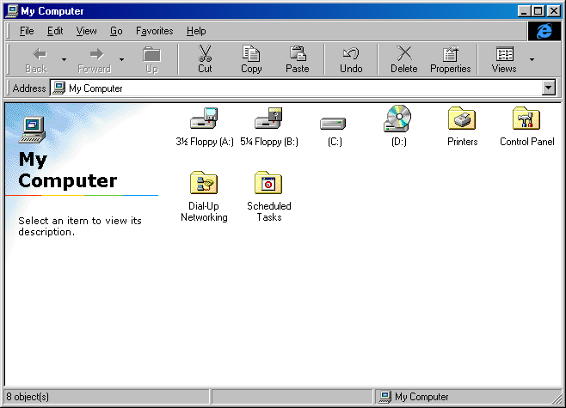Image resolution: width=566 pixels, height=408 pixels.
Task: Click the Forward arrow toolbar button
Action: pyautogui.click(x=95, y=59)
